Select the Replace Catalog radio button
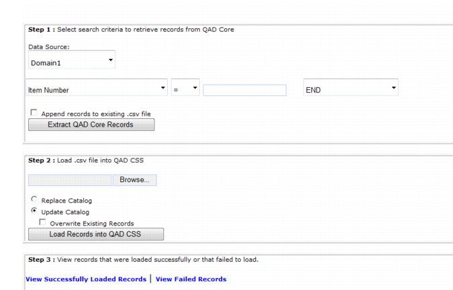 (x=34, y=199)
